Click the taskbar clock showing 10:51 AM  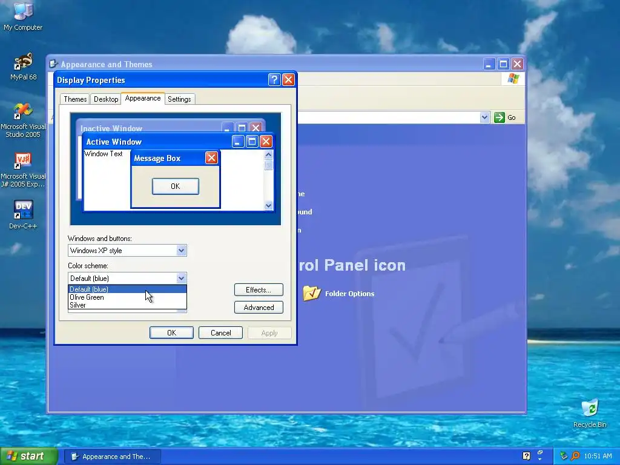[x=598, y=456]
